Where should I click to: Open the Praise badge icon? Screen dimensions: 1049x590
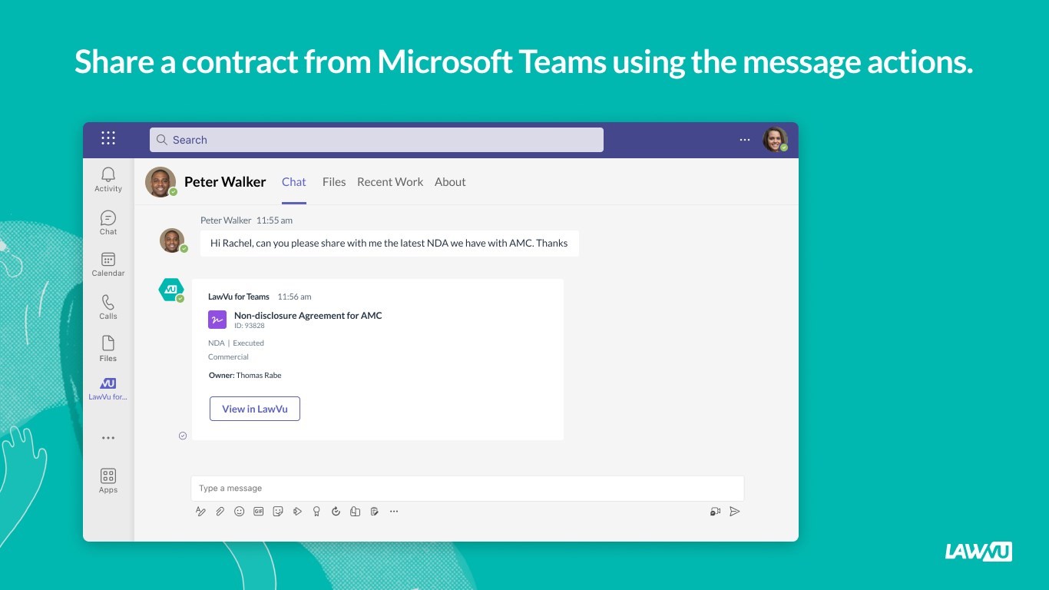point(316,512)
